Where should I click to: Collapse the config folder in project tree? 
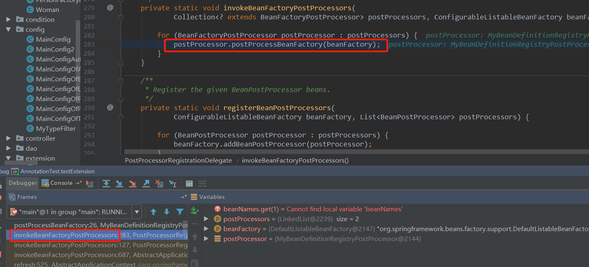(8, 29)
